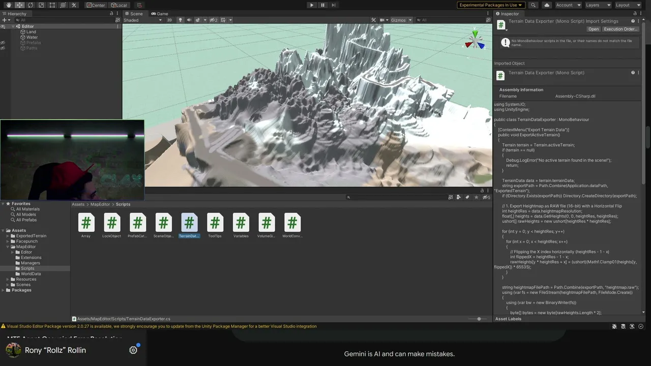Select the Move tool
The image size is (651, 366).
(x=19, y=5)
